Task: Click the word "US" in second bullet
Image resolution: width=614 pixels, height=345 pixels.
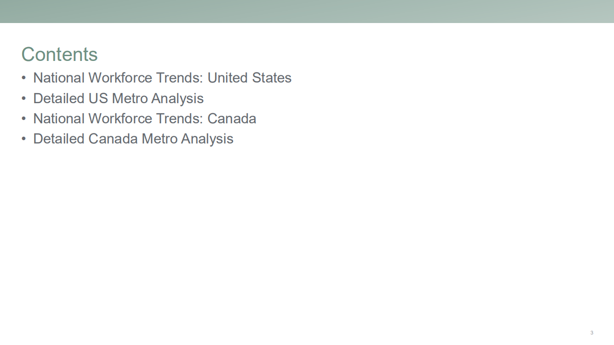Action: pyautogui.click(x=98, y=98)
